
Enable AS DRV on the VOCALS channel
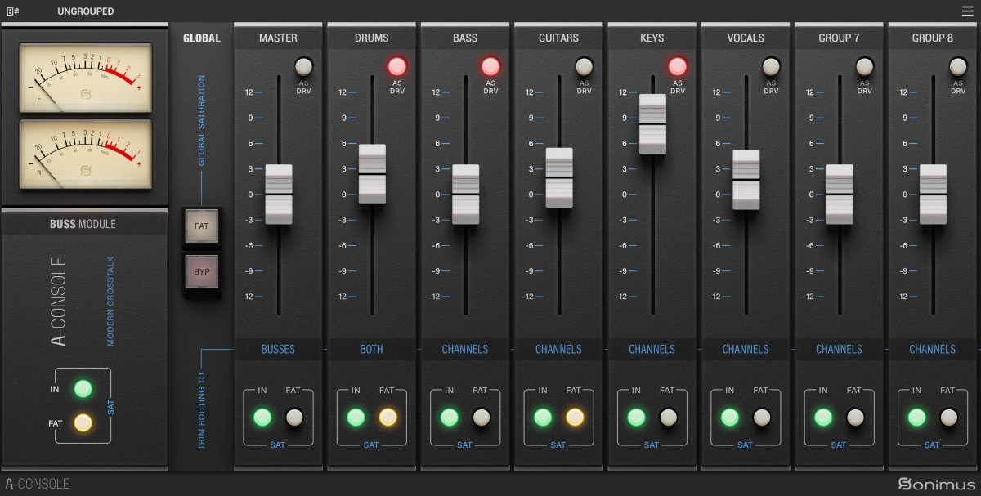click(771, 66)
